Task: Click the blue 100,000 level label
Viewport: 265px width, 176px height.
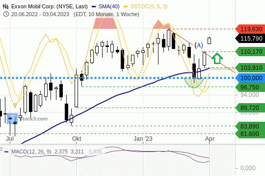Action: (250, 78)
